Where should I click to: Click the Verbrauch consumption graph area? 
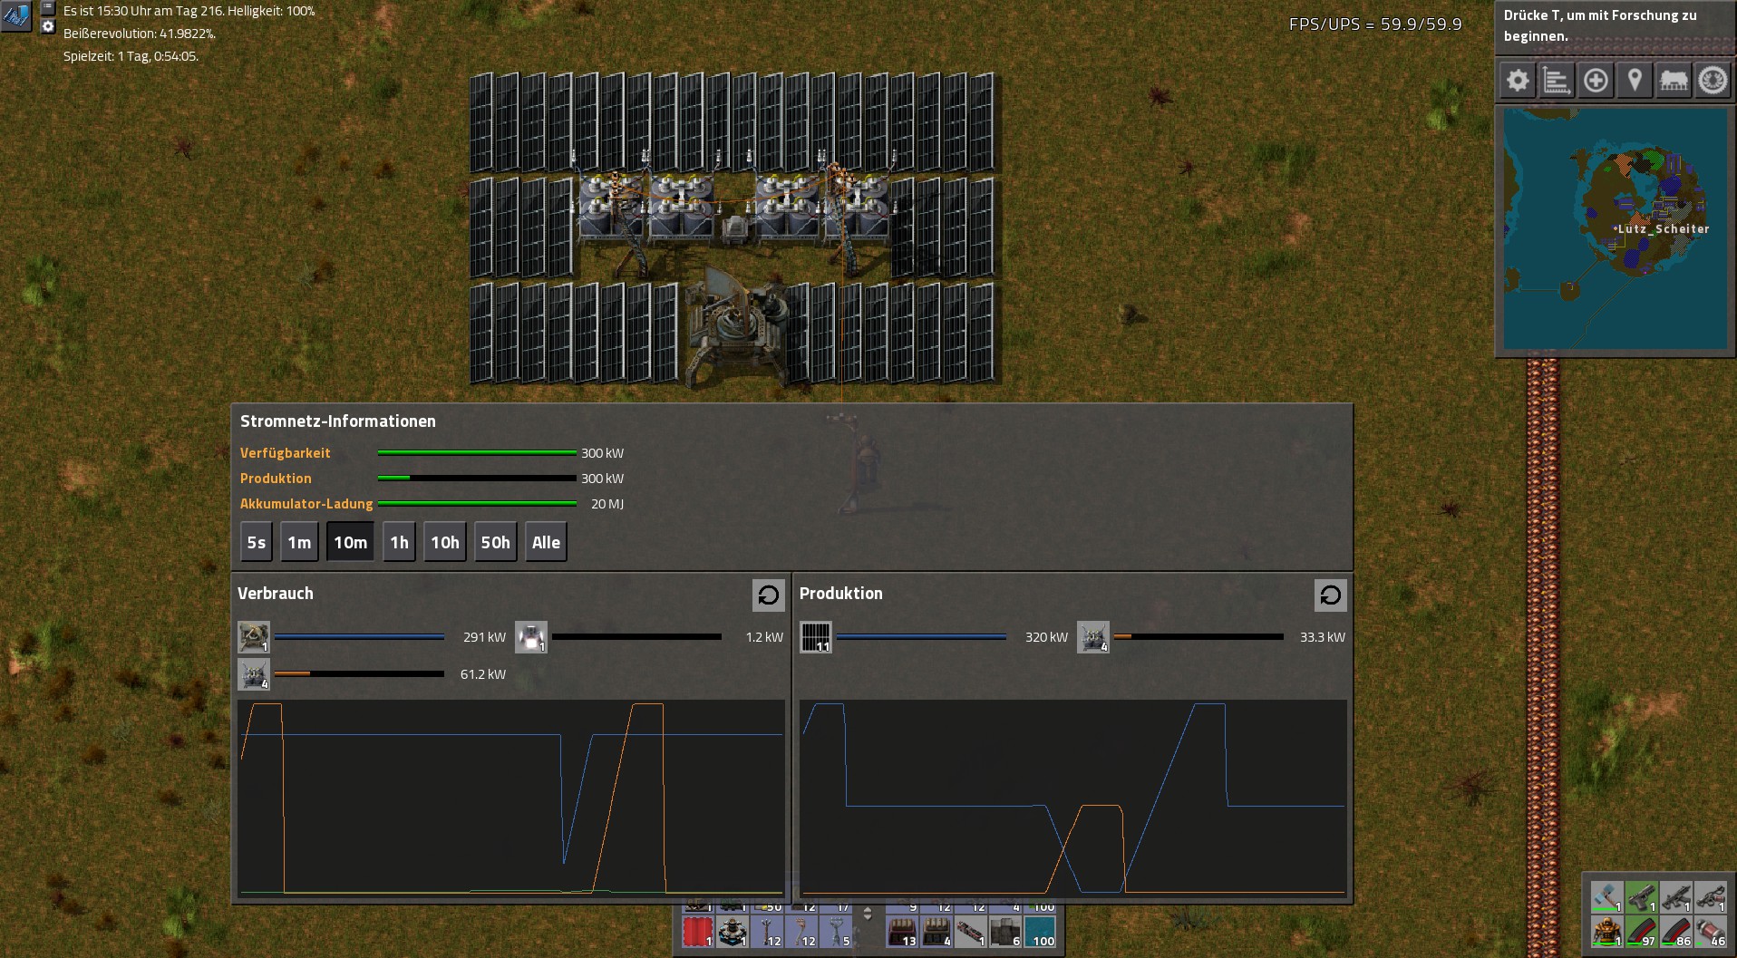click(511, 798)
